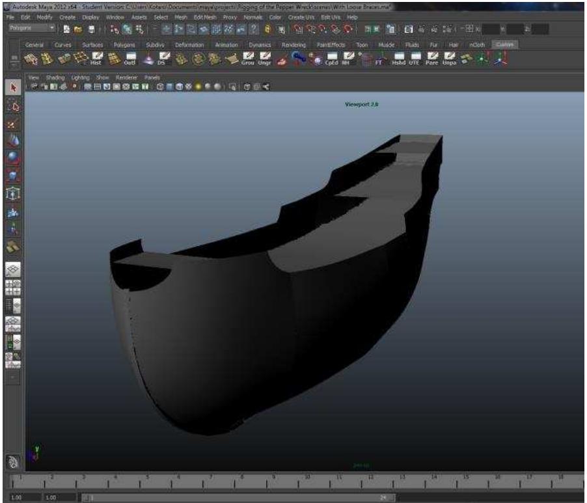Switch to the Deformation shelf tab
This screenshot has height=503, width=587.
click(x=189, y=45)
